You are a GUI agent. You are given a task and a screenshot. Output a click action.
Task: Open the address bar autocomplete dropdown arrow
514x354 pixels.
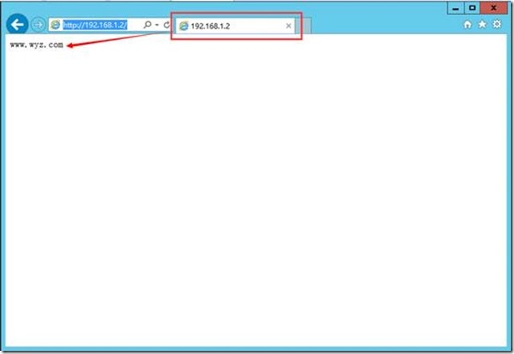(x=157, y=25)
